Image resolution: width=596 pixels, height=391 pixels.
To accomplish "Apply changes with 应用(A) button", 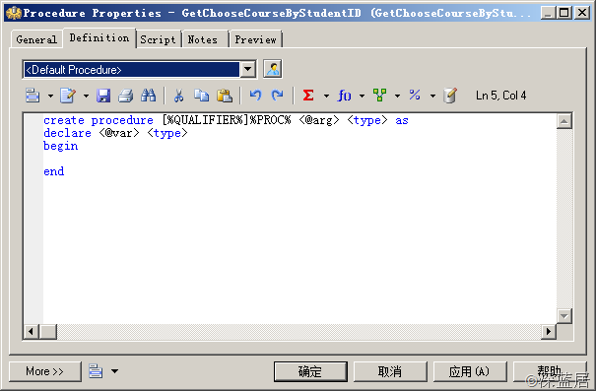I will [x=470, y=371].
